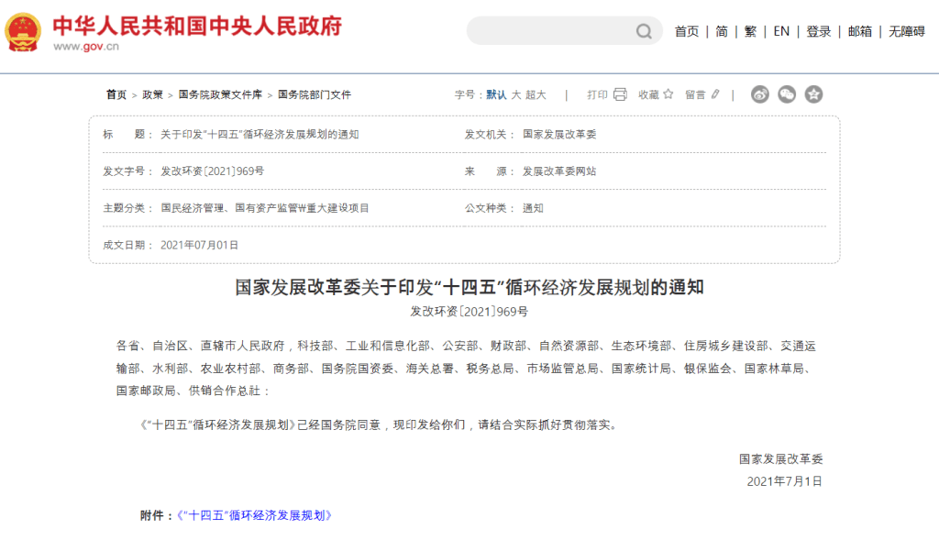Go to 国务院政策文件库 in breadcrumb

[x=220, y=94]
